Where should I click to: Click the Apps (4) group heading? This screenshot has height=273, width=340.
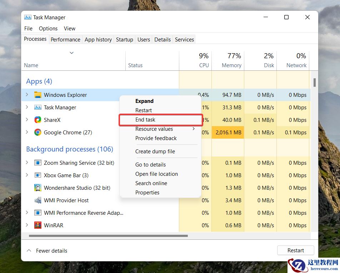click(39, 81)
